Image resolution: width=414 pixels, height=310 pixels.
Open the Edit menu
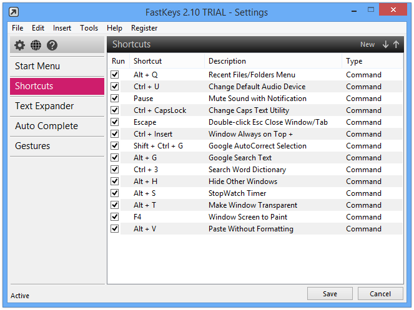(x=38, y=28)
